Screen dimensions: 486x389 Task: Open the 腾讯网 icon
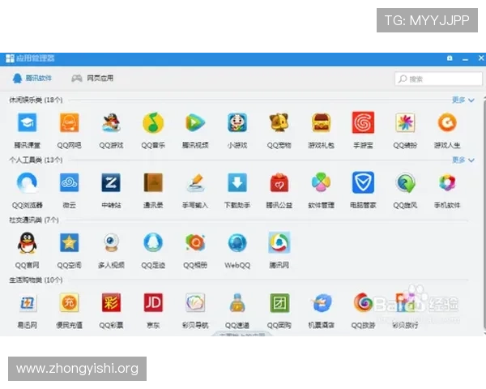(279, 242)
